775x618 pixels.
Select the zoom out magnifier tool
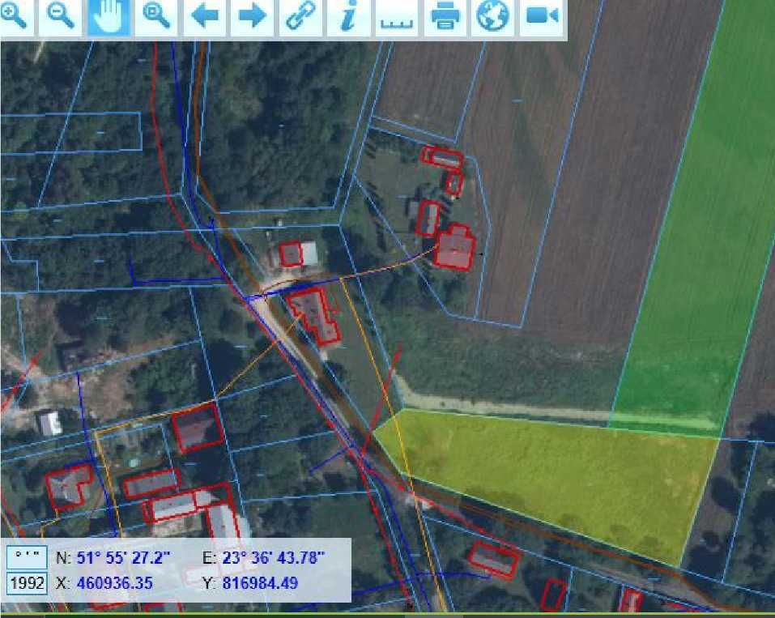pos(60,17)
